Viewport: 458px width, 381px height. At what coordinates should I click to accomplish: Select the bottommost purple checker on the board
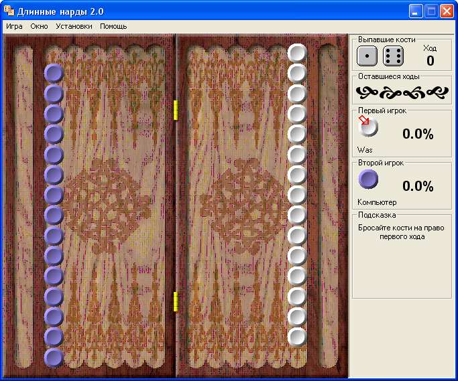pyautogui.click(x=54, y=357)
